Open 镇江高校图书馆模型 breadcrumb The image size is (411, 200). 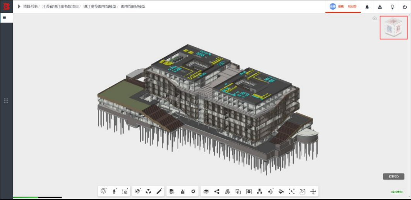[100, 7]
